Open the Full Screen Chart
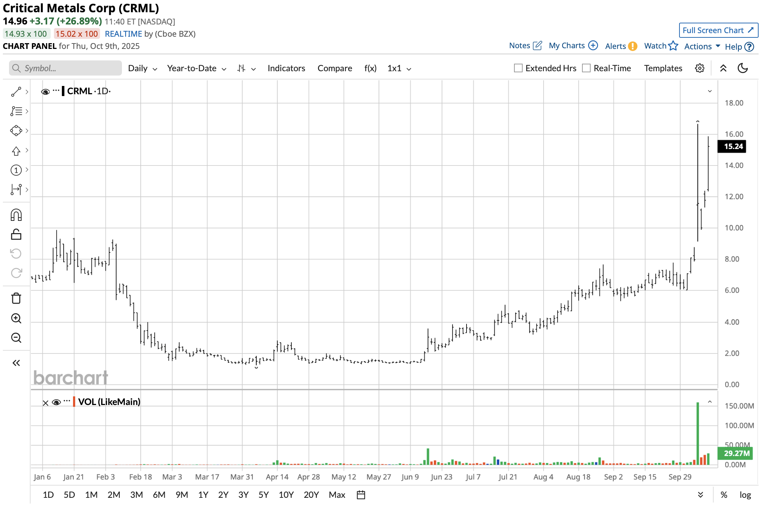Viewport: 764px width, 505px height. click(718, 31)
